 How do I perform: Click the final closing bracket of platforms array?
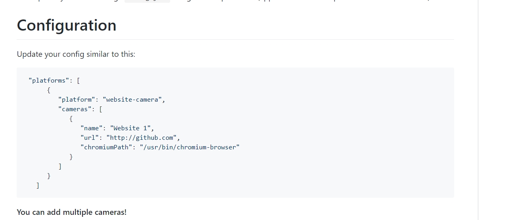pos(38,185)
